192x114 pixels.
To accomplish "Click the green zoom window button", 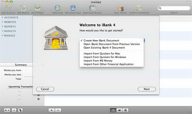I will point(11,2).
